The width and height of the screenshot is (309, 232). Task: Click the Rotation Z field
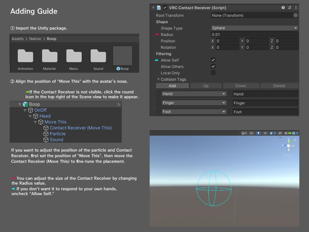pos(287,47)
